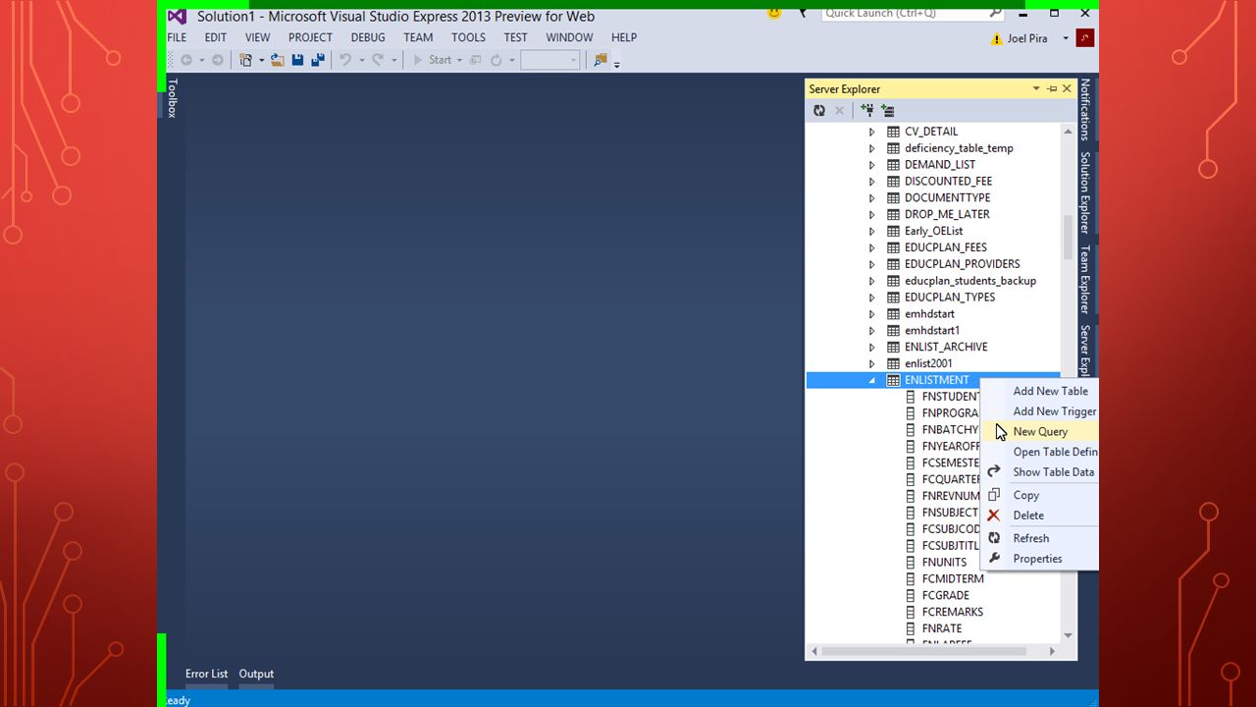Open the Start button dropdown arrow
Image resolution: width=1256 pixels, height=707 pixels.
point(459,60)
